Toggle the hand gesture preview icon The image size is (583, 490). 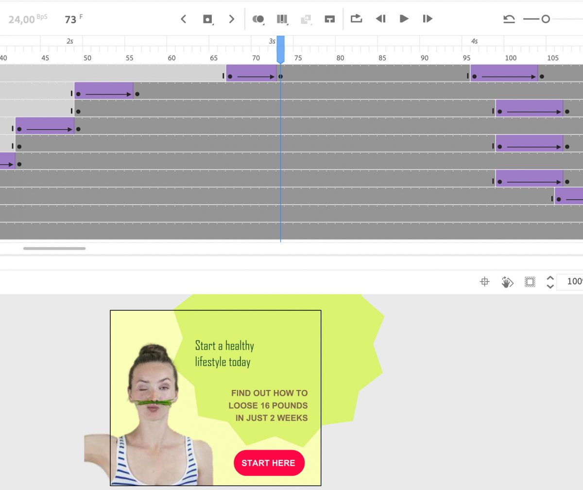pyautogui.click(x=507, y=282)
